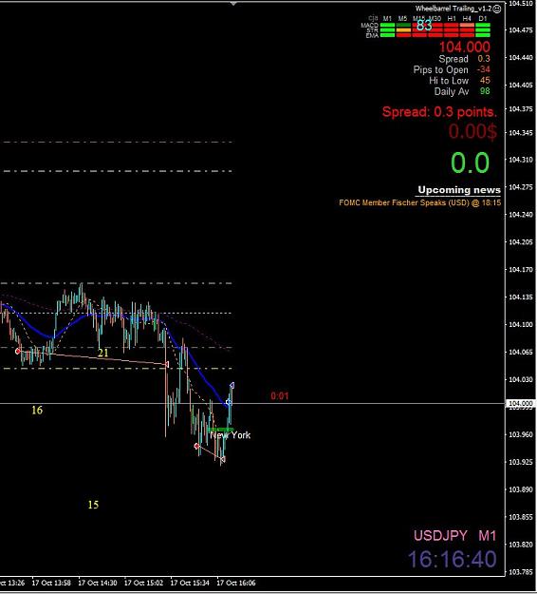Click the EMA row label

point(372,35)
